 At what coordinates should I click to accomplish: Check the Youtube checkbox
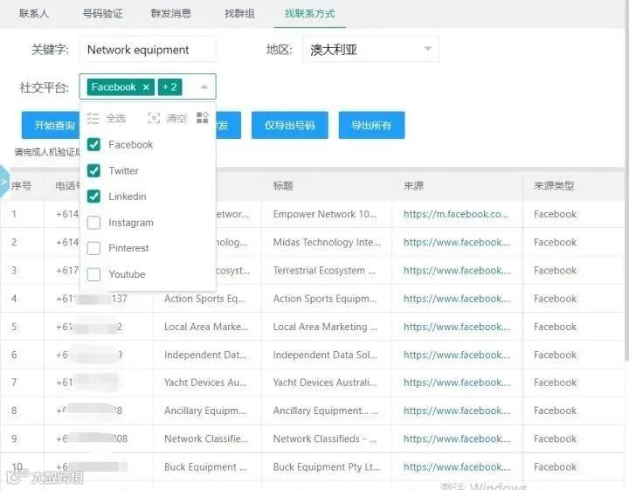coord(93,274)
